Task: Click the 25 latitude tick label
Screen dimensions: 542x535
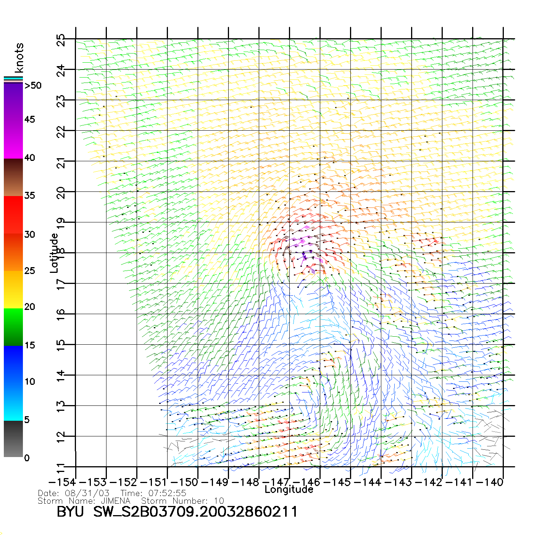Action: (61, 40)
